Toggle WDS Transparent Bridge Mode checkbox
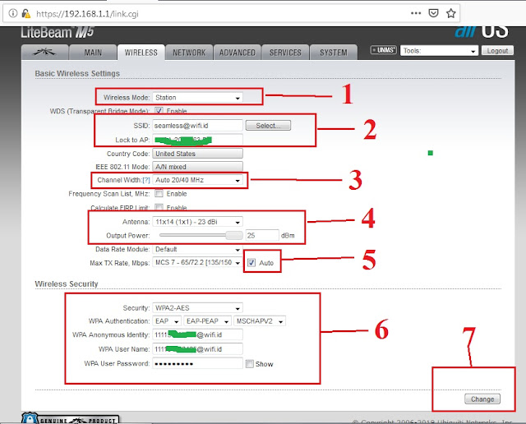This screenshot has width=526, height=424. pyautogui.click(x=159, y=111)
